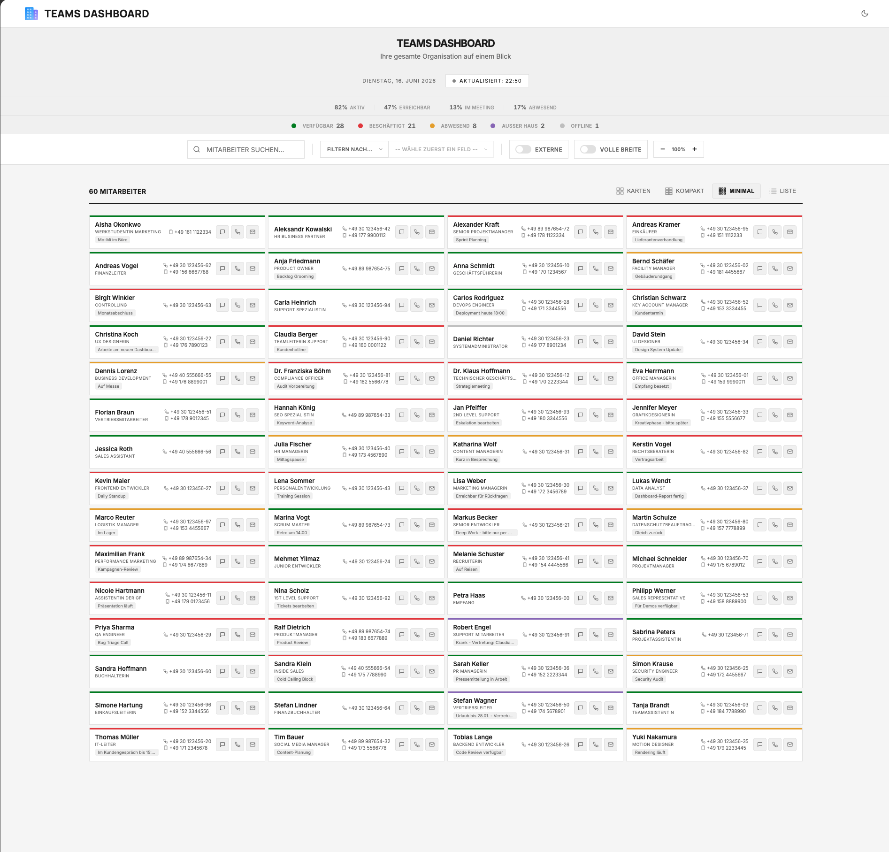Filter by Beschäftigt 21 status
Viewport: 889px width, 852px height.
(x=387, y=126)
